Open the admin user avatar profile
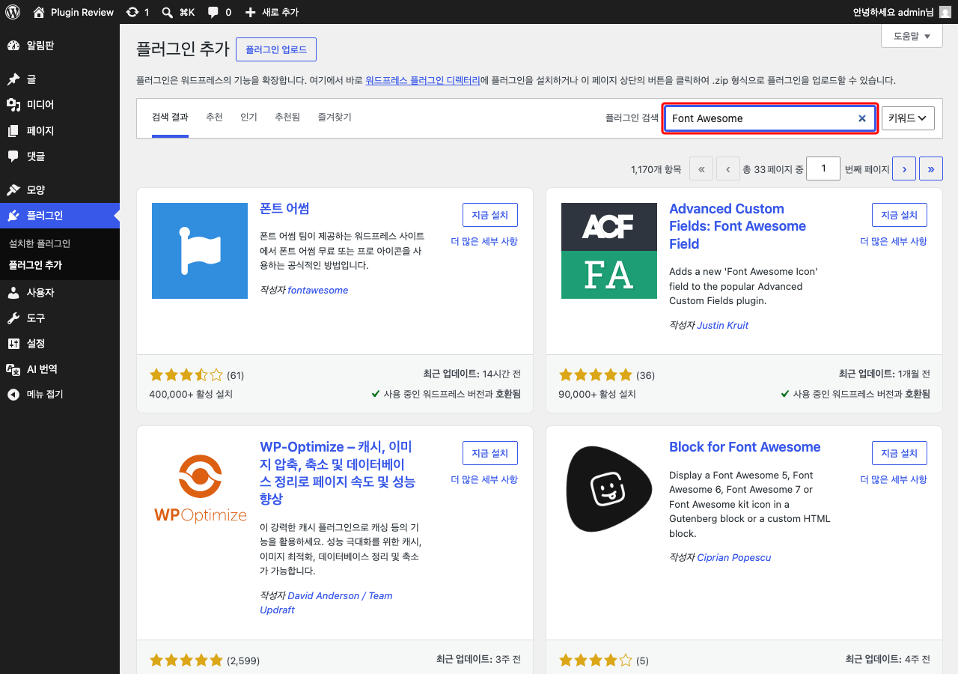Image resolution: width=958 pixels, height=674 pixels. click(x=945, y=12)
